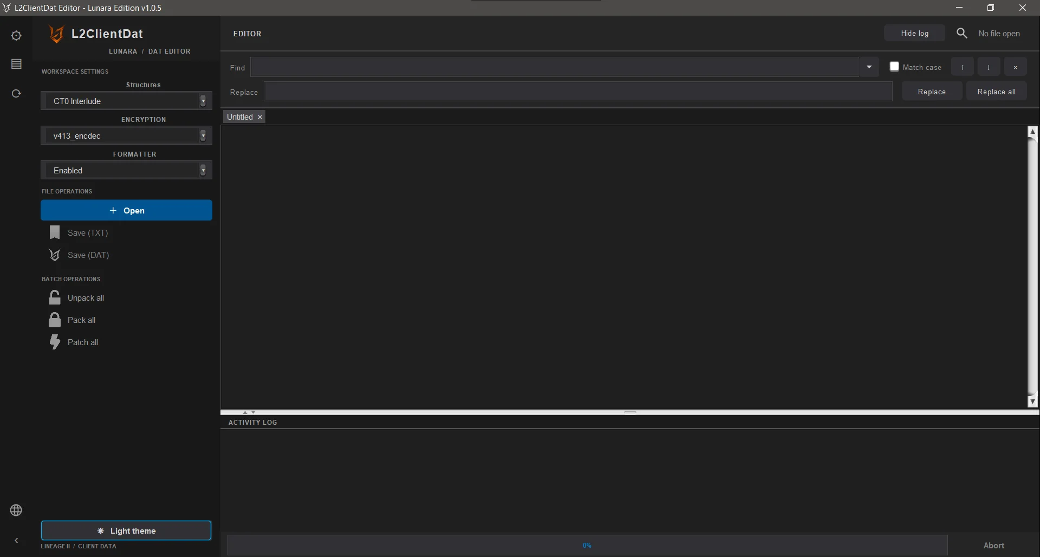1040x557 pixels.
Task: Click the editor vertical scrollbar track
Action: 1032,266
